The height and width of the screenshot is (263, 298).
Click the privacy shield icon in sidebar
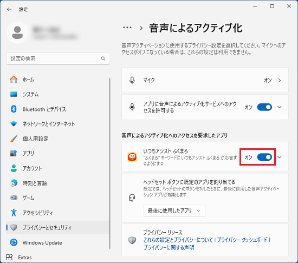click(x=14, y=227)
